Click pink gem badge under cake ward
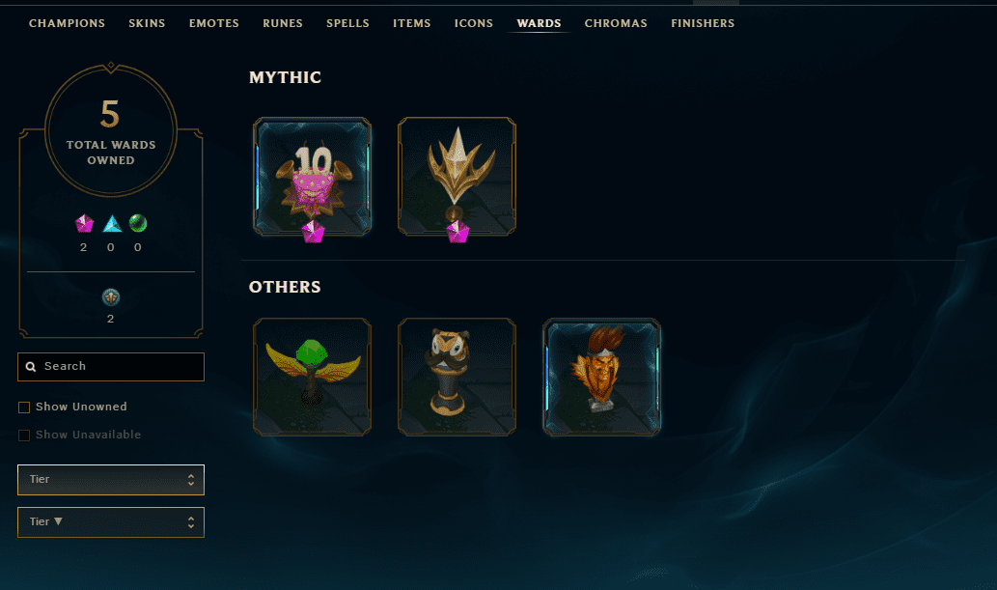Screen dimensions: 997x590 [313, 232]
